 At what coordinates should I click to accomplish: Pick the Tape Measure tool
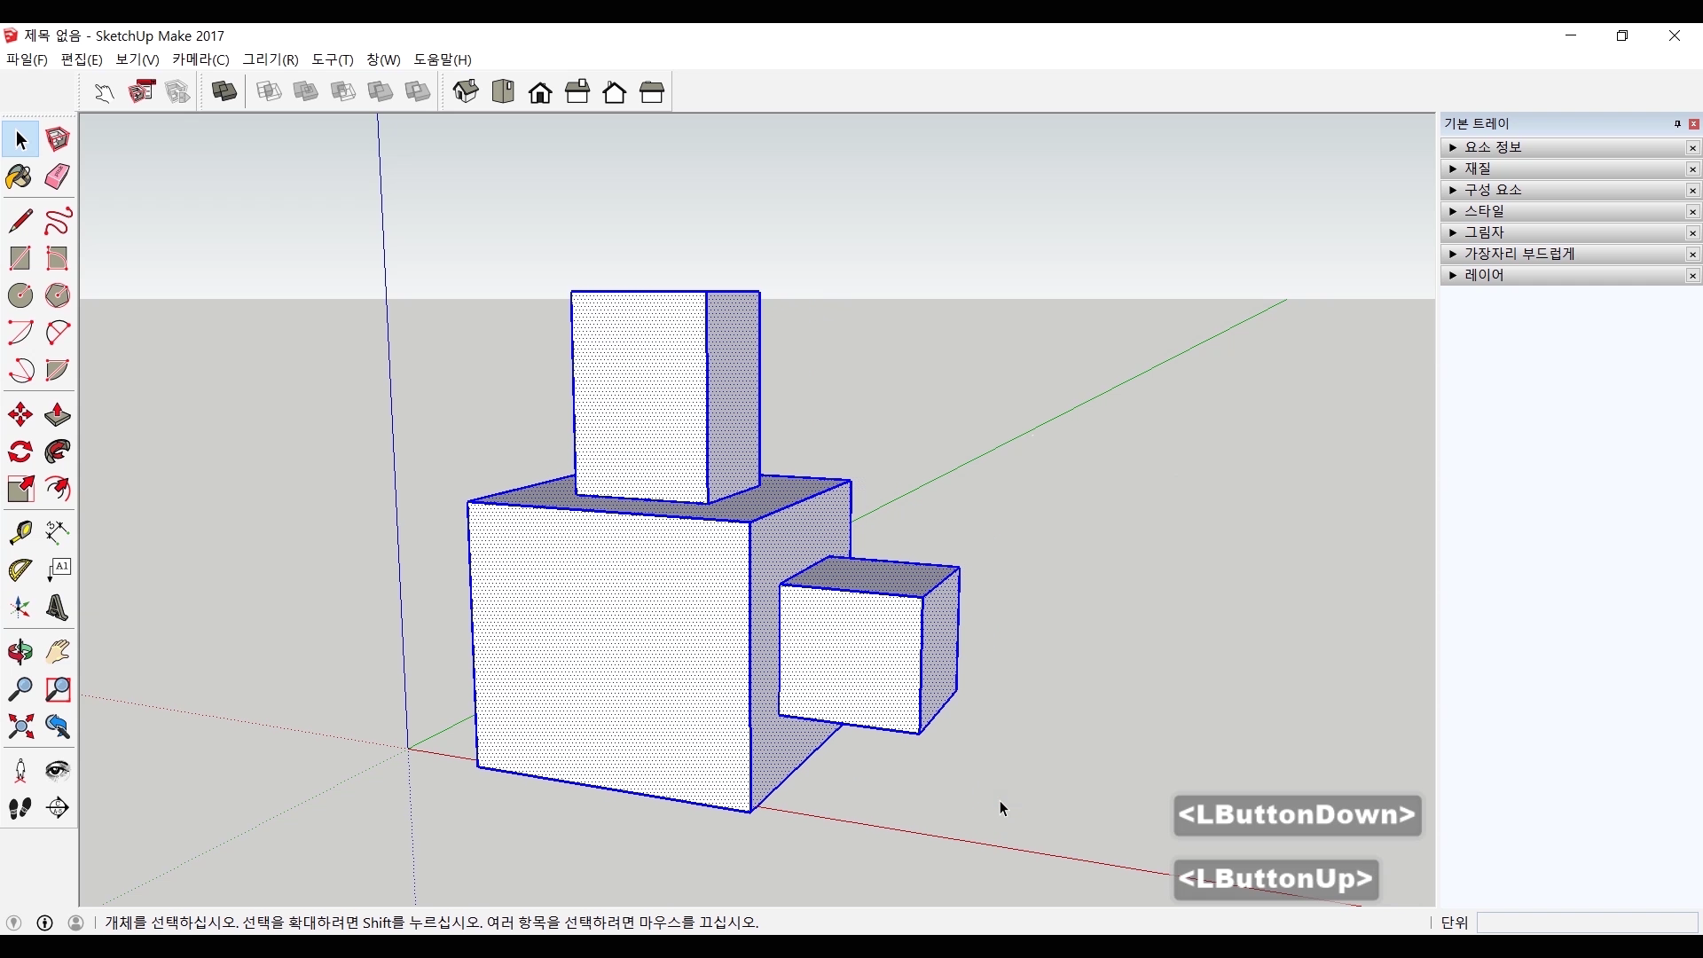(x=20, y=532)
